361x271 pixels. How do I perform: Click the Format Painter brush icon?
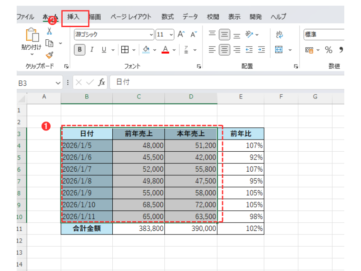coord(49,55)
